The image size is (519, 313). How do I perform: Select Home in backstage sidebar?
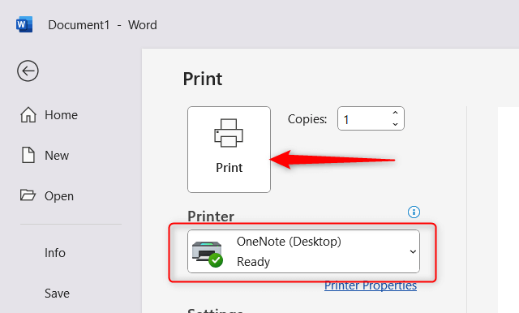(x=62, y=115)
